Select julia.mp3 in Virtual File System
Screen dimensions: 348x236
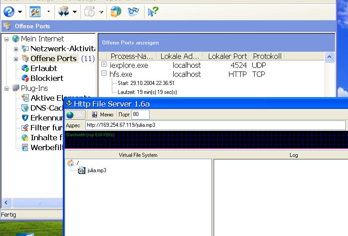coord(97,170)
